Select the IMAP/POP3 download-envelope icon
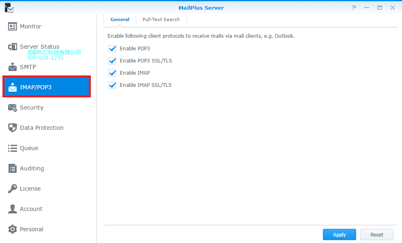This screenshot has width=402, height=243. click(x=12, y=87)
